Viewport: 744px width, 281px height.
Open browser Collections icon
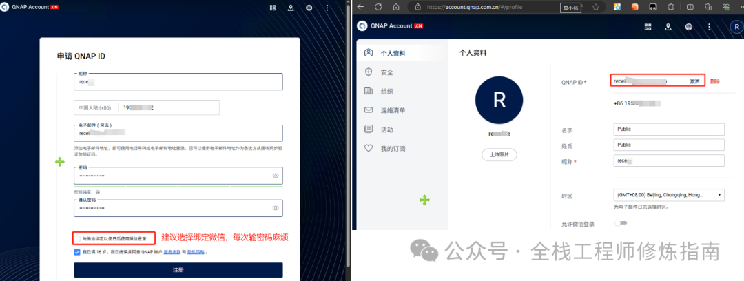coord(708,7)
